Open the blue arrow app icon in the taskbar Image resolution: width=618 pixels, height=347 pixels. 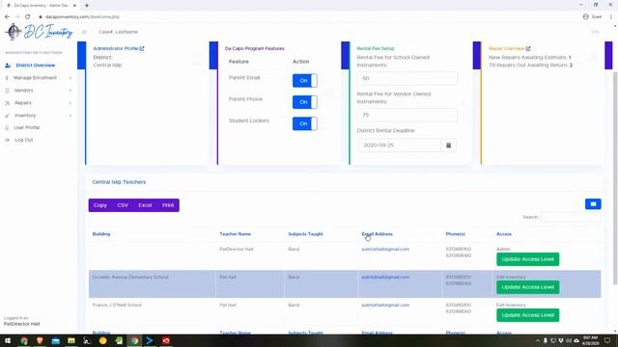[x=150, y=340]
